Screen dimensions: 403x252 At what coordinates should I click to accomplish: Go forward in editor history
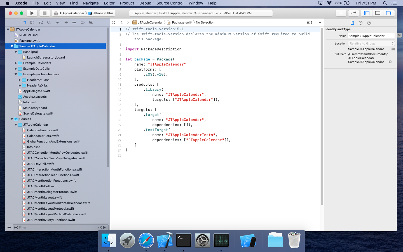(x=128, y=22)
